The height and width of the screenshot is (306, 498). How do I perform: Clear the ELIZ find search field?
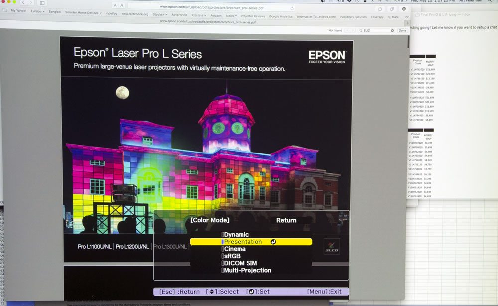tap(392, 30)
